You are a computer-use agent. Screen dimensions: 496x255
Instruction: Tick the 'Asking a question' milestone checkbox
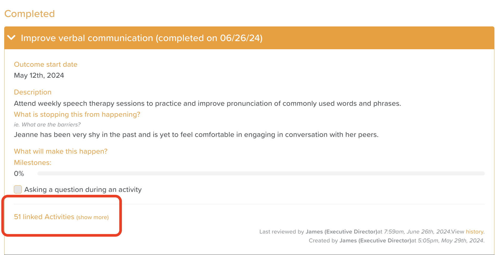tap(18, 189)
